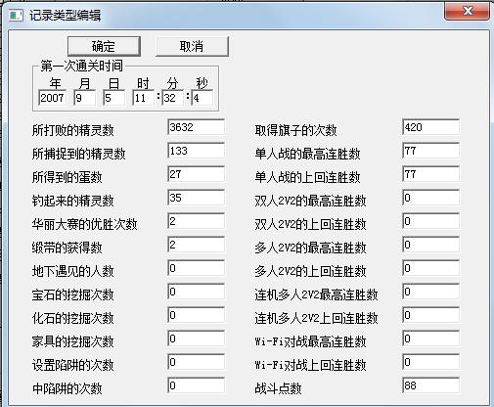Close the 记录类型编辑 dialog
Screen dimensions: 494x407
468,12
